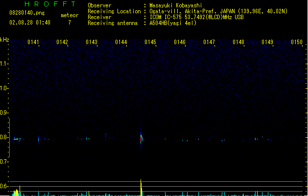Viewport: 308px width, 196px height.
Task: Click the 0.6 kHz axis label
Action: 3,186
